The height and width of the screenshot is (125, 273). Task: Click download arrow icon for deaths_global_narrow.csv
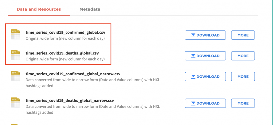(193, 103)
